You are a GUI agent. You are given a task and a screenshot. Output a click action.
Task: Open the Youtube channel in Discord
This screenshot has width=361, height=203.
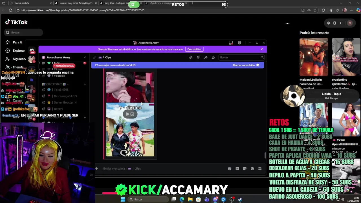59,76
